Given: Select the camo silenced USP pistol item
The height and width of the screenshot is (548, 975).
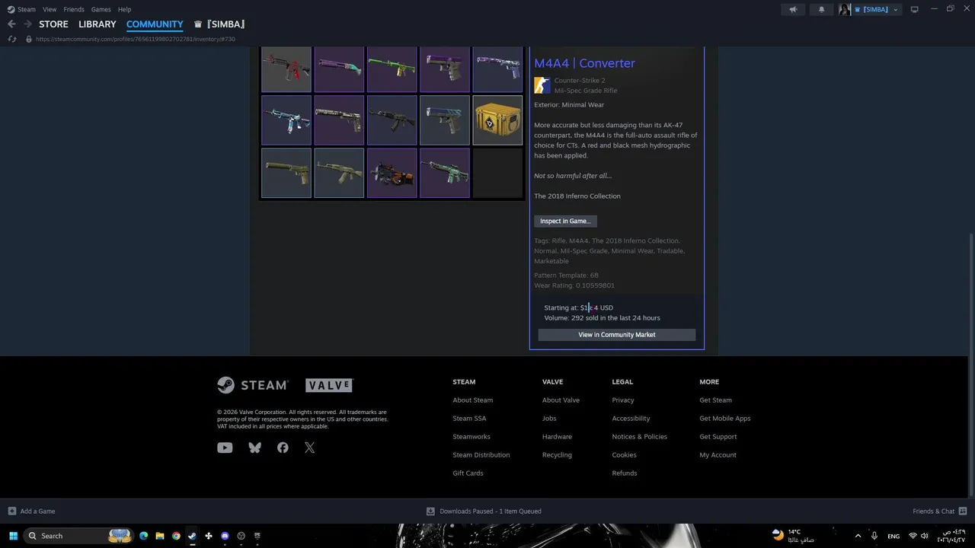Looking at the screenshot, I should tap(339, 119).
